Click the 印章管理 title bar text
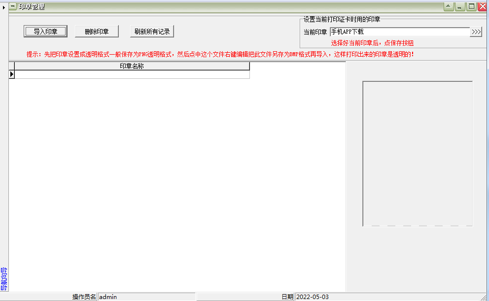 (x=32, y=6)
